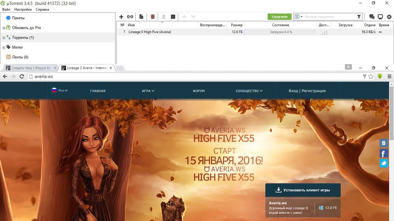This screenshot has width=394, height=221.
Task: Bookmark page with the star icon
Action: coord(371,76)
